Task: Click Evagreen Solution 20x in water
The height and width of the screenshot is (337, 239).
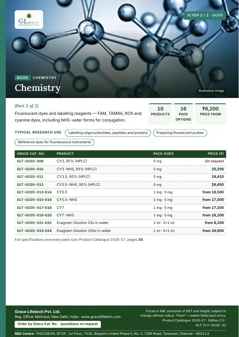Action: (x=83, y=223)
